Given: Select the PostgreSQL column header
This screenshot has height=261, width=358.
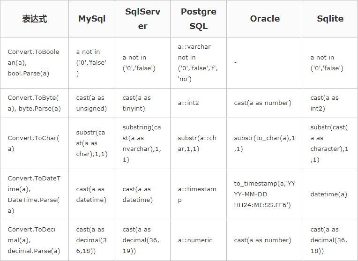Looking at the screenshot, I should point(198,19).
